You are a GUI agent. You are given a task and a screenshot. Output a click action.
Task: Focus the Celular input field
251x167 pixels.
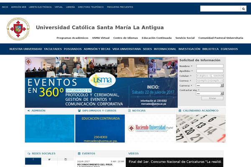coord(210,76)
